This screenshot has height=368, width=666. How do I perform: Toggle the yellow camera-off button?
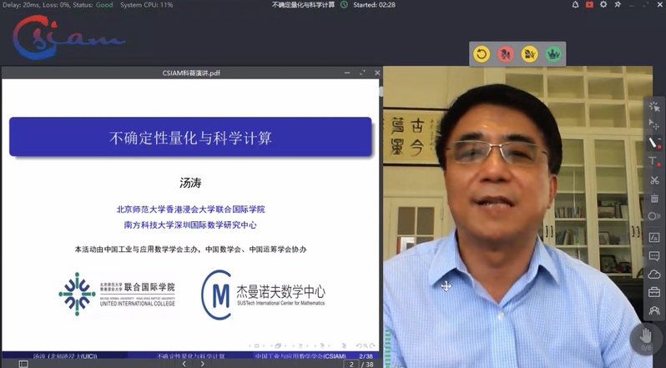528,54
